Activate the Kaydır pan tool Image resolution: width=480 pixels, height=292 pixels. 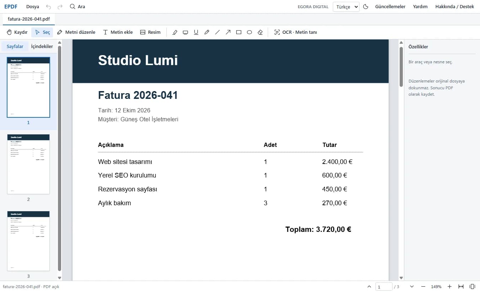click(x=17, y=32)
